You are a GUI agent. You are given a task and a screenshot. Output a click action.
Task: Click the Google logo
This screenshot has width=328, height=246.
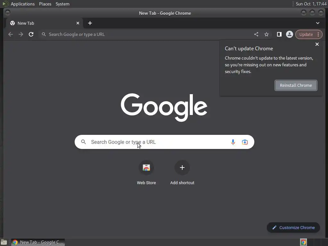[164, 107]
